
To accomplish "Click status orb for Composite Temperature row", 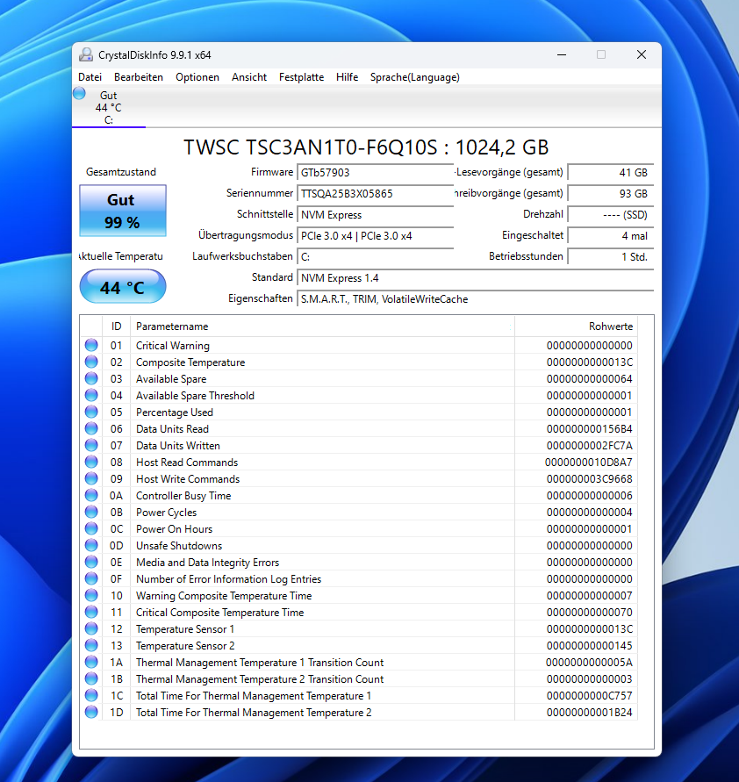I will [x=91, y=362].
